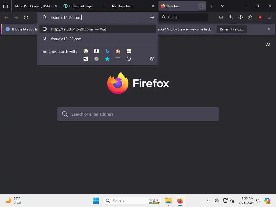
Task: Expand the List all tabs dropdown
Action: click(222, 6)
